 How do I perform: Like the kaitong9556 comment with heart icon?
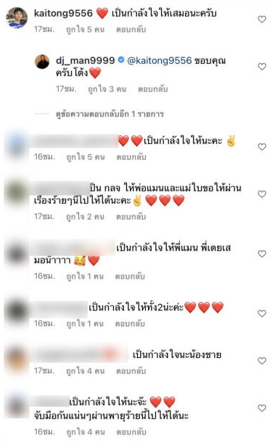pyautogui.click(x=262, y=19)
